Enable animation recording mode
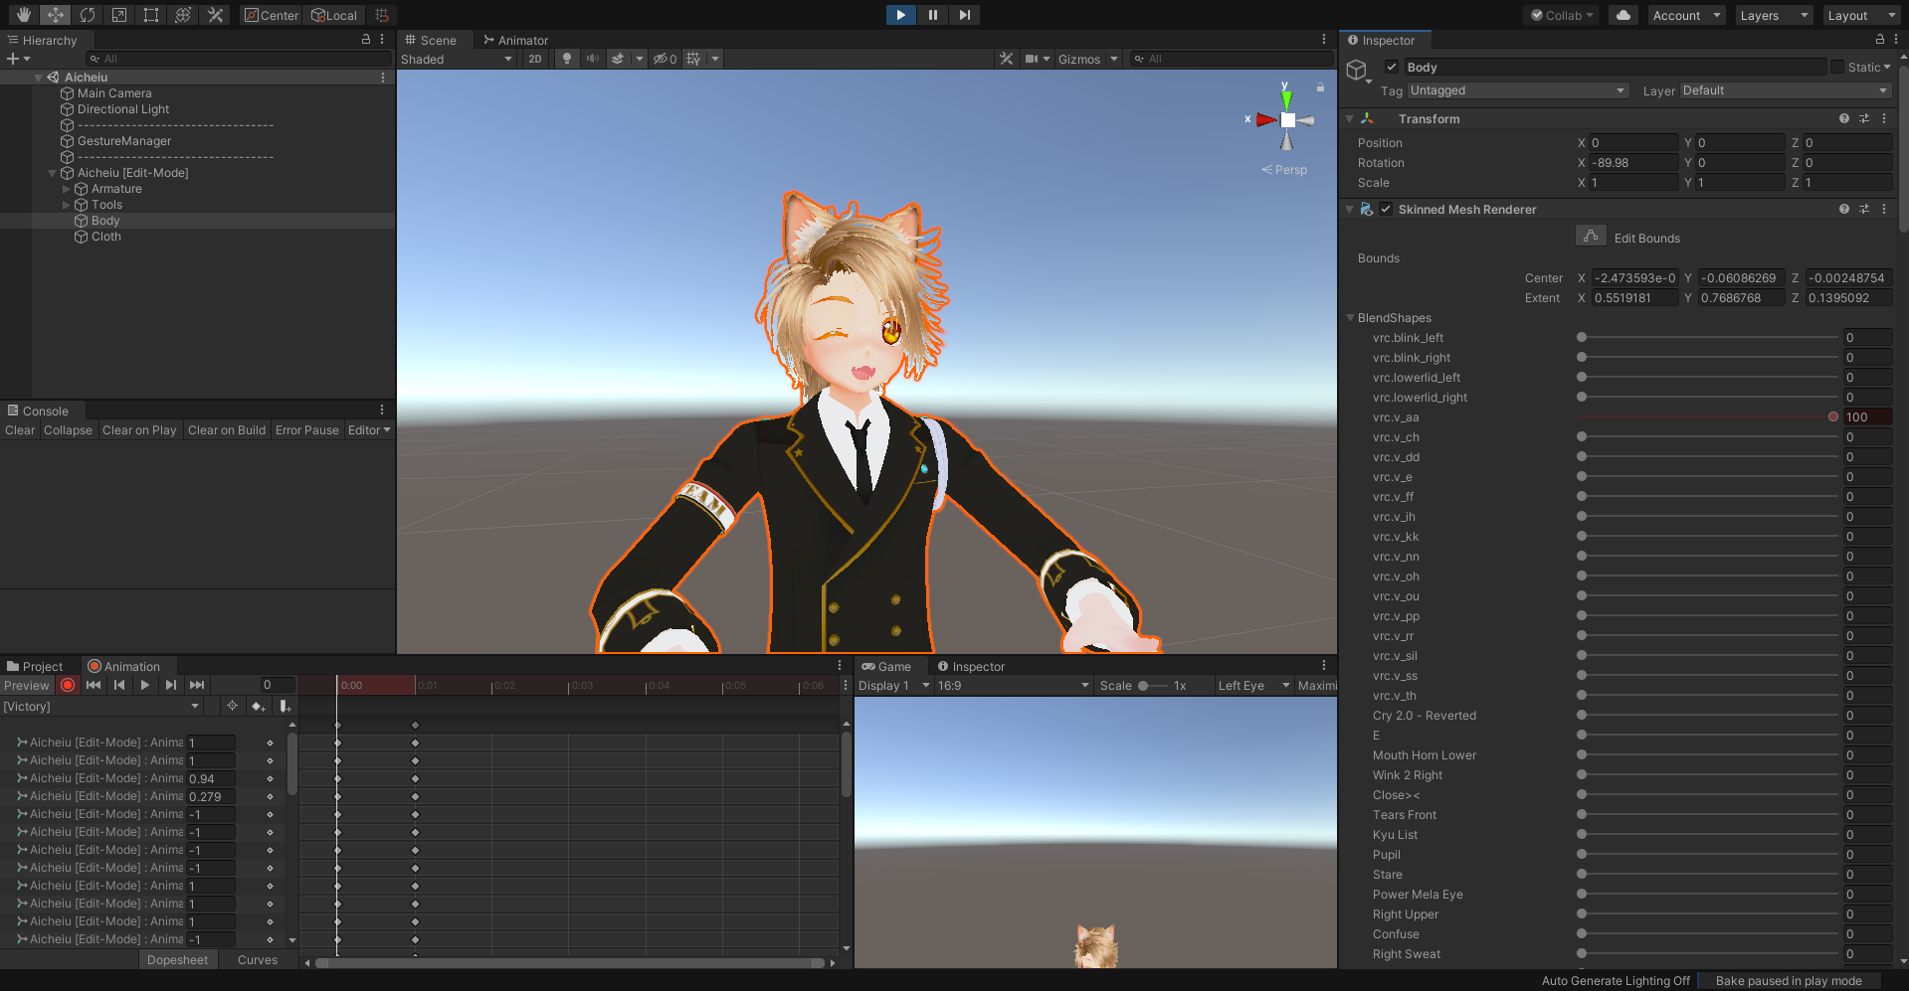1909x991 pixels. (68, 685)
